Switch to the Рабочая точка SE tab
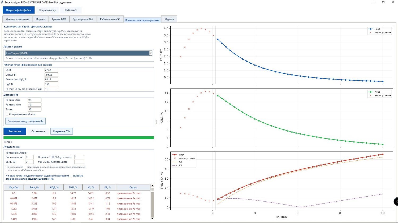This screenshot has width=398, height=223. tap(110, 19)
